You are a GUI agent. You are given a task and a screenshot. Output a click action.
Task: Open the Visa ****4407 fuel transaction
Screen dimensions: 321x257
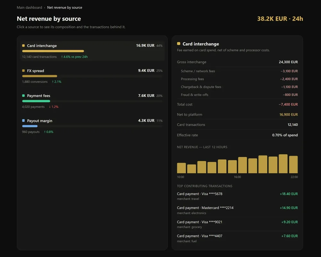[238, 238]
